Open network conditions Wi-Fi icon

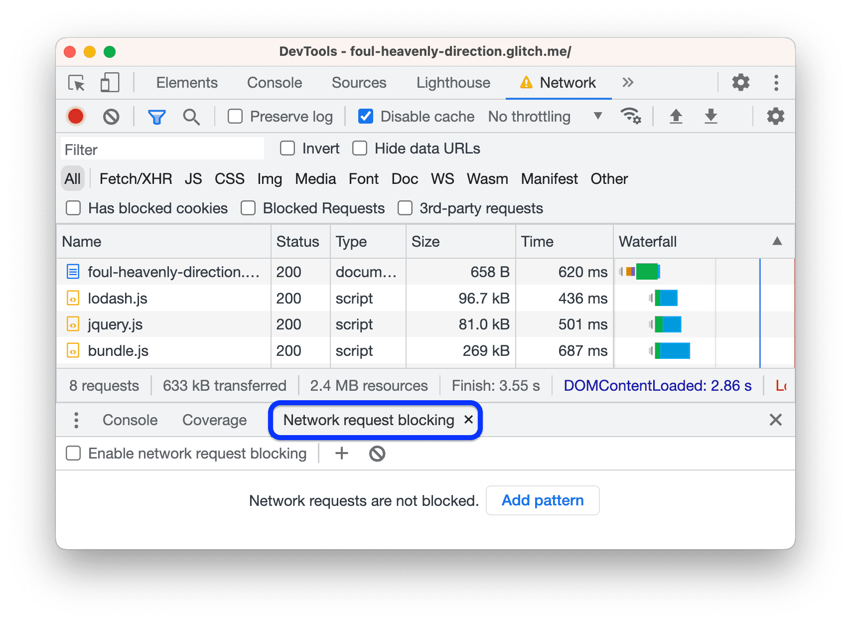point(630,116)
